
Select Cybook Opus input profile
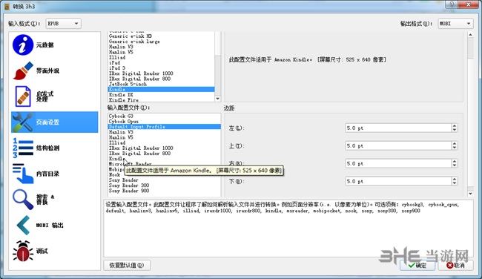(164, 121)
